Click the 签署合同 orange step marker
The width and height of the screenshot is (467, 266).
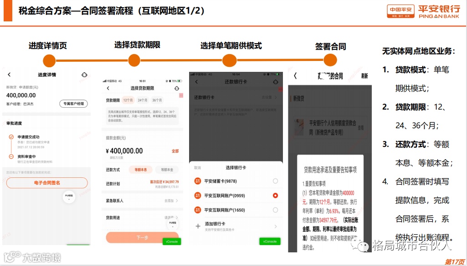(330, 60)
